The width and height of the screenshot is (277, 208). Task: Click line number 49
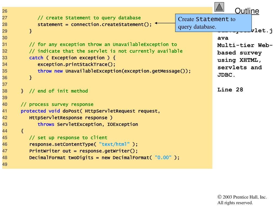pyautogui.click(x=5, y=164)
